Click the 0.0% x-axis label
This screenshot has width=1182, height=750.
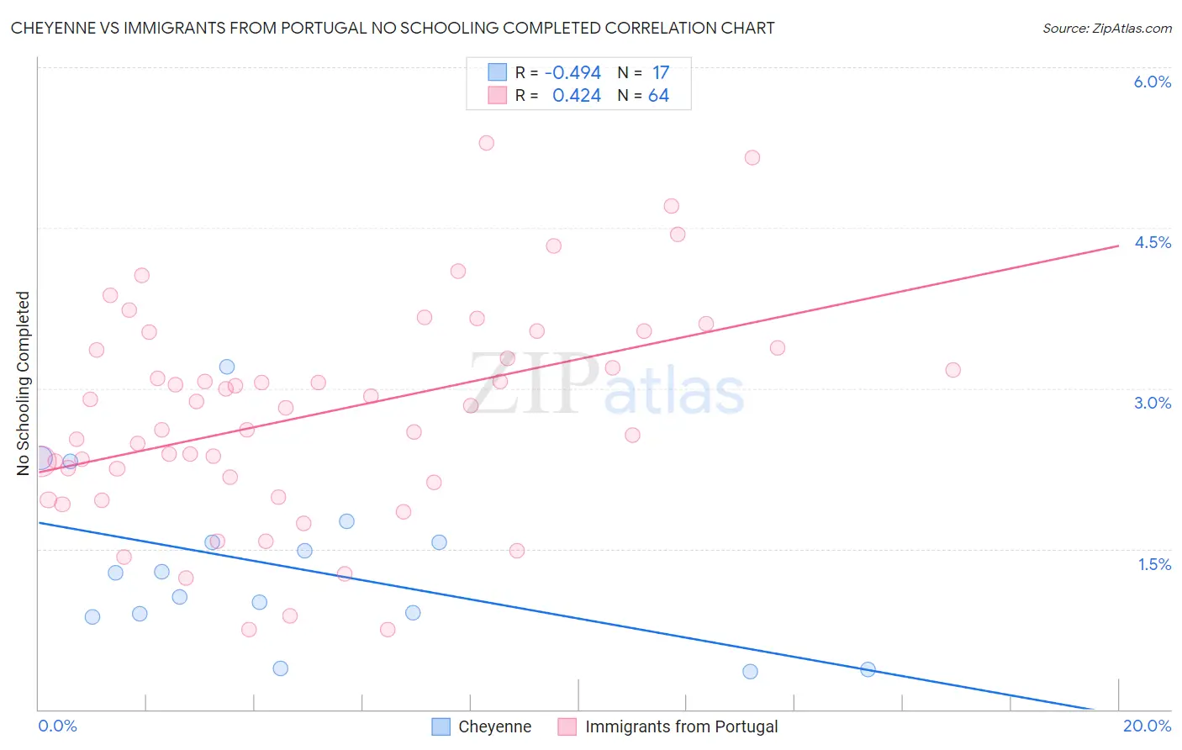57,726
